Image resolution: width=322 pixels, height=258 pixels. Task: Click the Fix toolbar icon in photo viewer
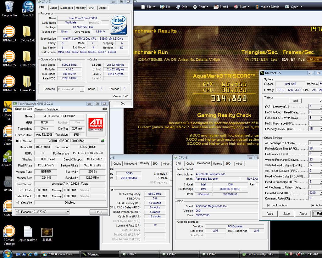(165, 7)
